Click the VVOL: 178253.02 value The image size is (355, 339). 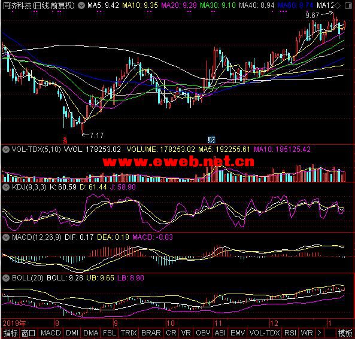tap(92, 149)
